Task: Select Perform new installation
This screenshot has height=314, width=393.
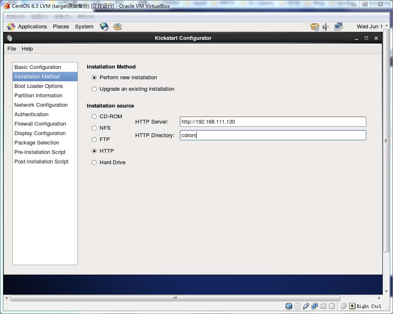Action: click(x=94, y=77)
